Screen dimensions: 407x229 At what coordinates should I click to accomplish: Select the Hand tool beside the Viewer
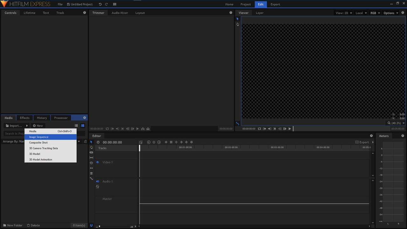(238, 24)
